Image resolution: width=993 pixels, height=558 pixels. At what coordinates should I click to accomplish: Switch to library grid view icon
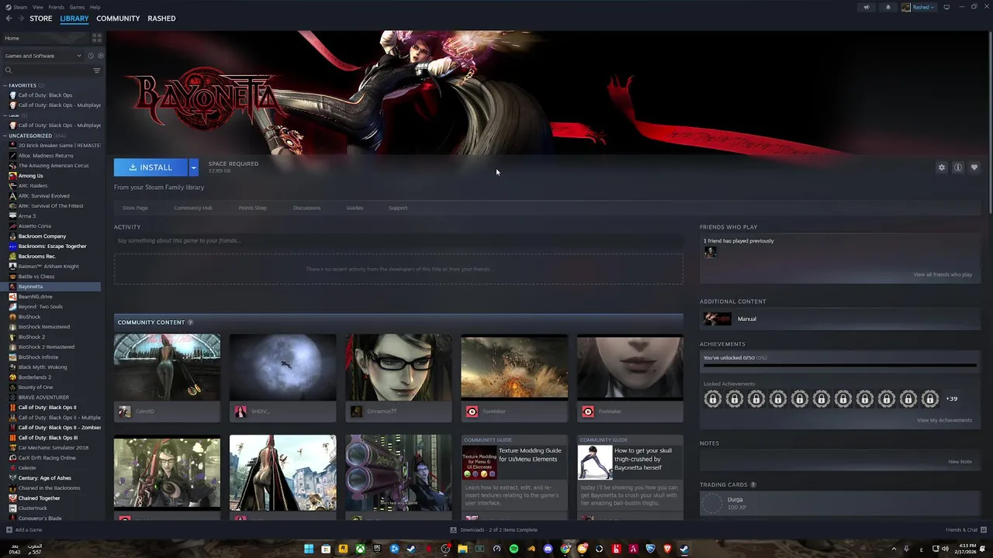point(97,38)
